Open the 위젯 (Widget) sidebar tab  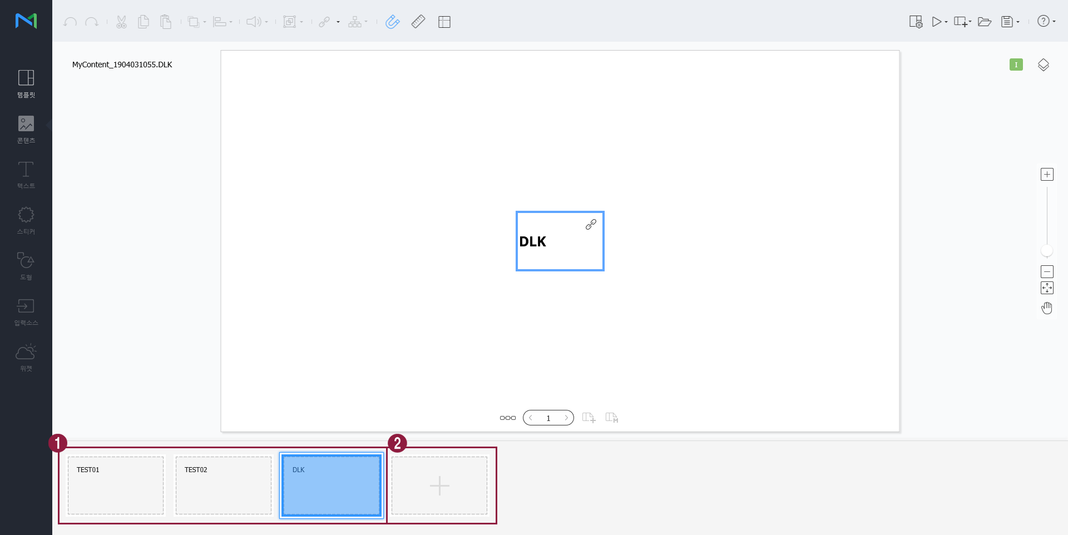26,357
